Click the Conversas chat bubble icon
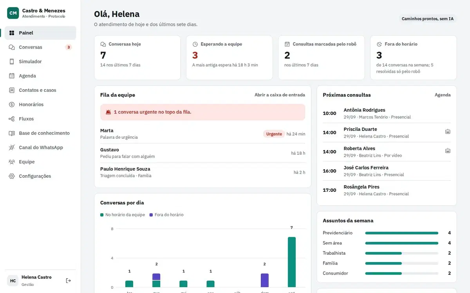The width and height of the screenshot is (470, 293). pos(12,47)
